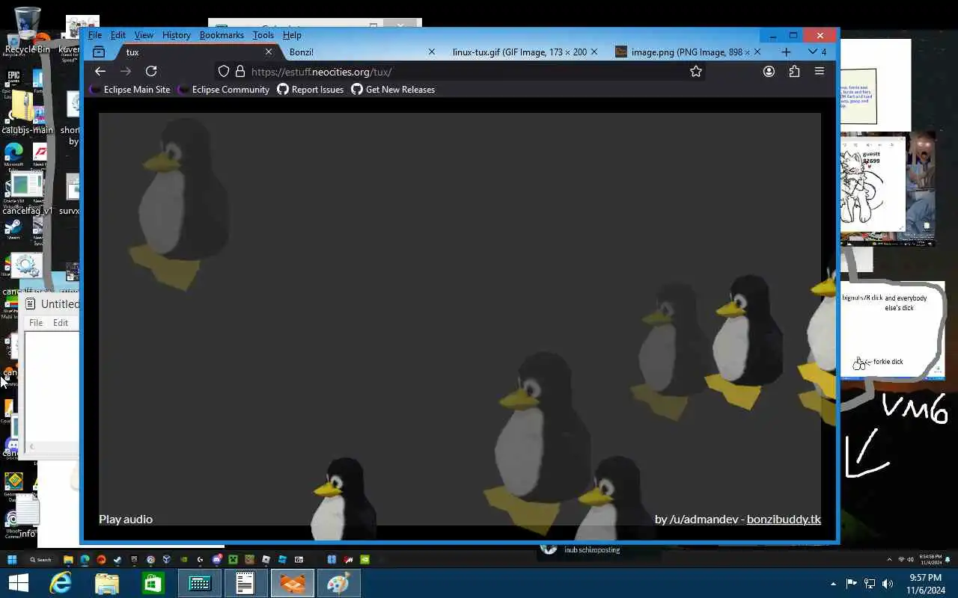Open the Windows Start button

[18, 583]
